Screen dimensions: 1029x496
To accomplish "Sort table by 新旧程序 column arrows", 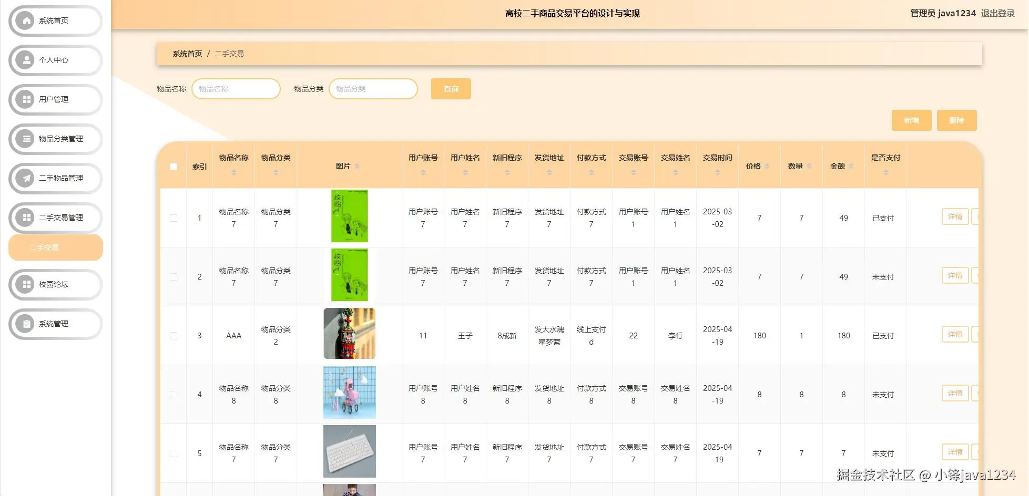I will pyautogui.click(x=507, y=172).
